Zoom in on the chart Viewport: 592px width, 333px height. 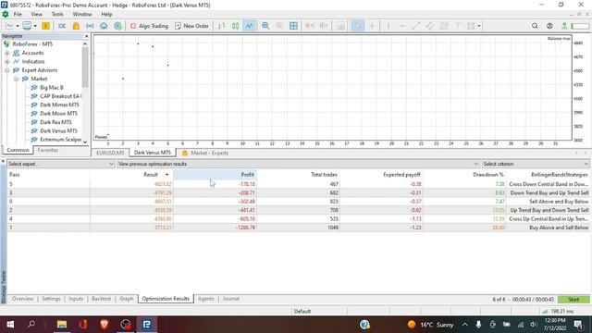tap(265, 26)
